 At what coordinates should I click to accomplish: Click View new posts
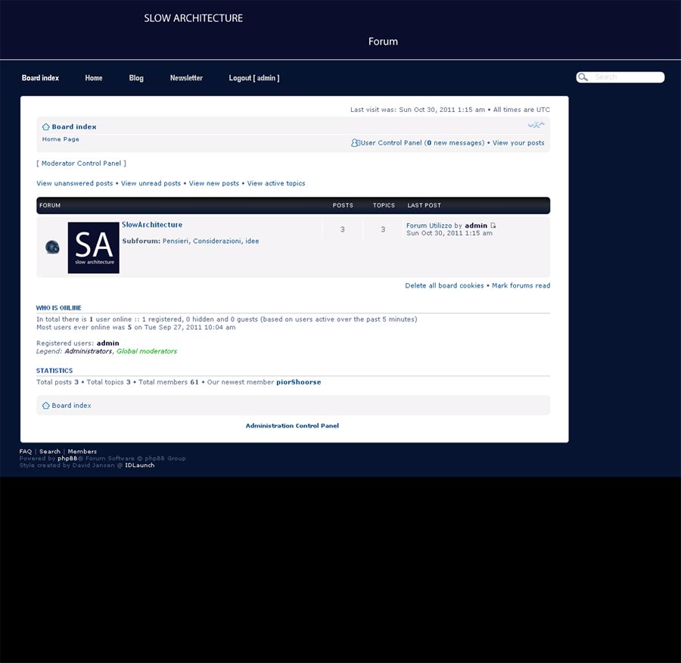click(213, 183)
